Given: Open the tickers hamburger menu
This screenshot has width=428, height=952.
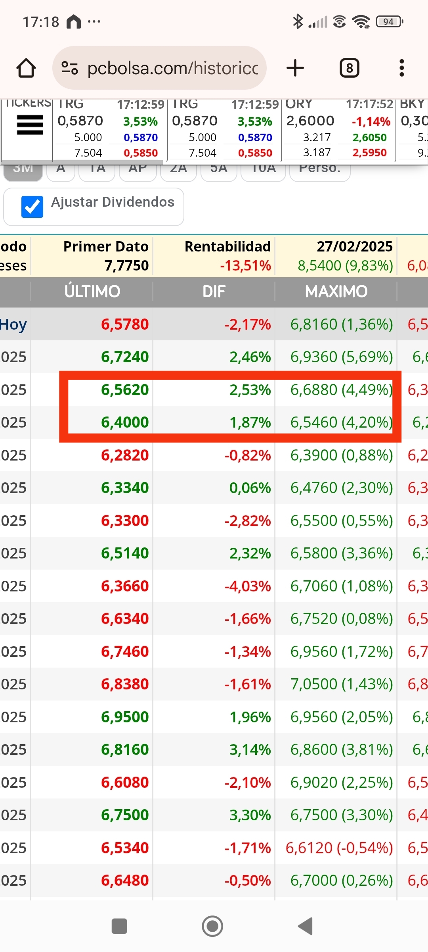Looking at the screenshot, I should point(30,125).
